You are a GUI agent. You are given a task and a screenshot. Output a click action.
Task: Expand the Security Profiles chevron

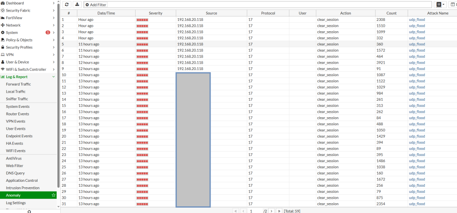(x=54, y=47)
